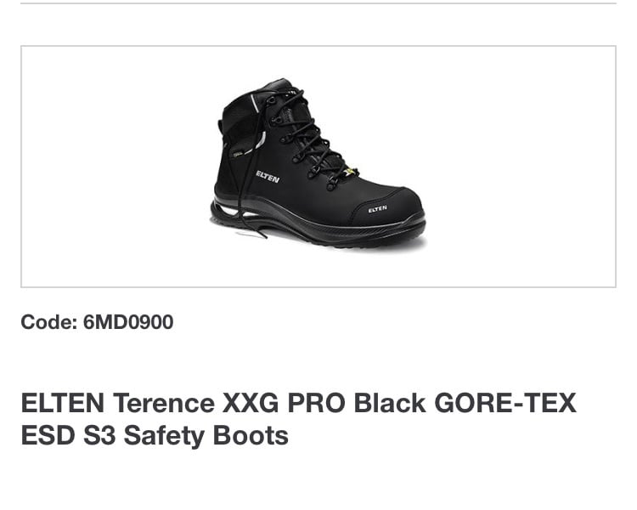This screenshot has height=510, width=637.
Task: Click the empty white area left of the boot
Action: 116,167
